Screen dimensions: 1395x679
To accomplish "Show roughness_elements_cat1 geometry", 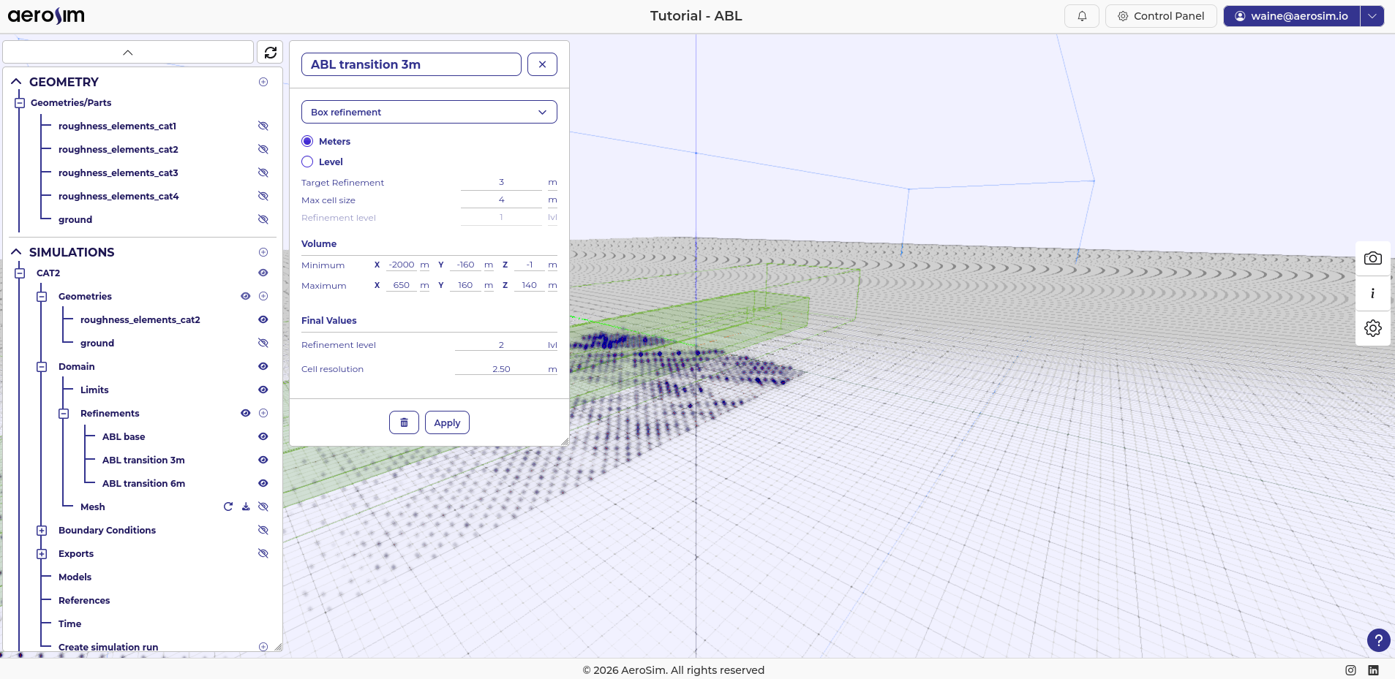I will click(263, 126).
